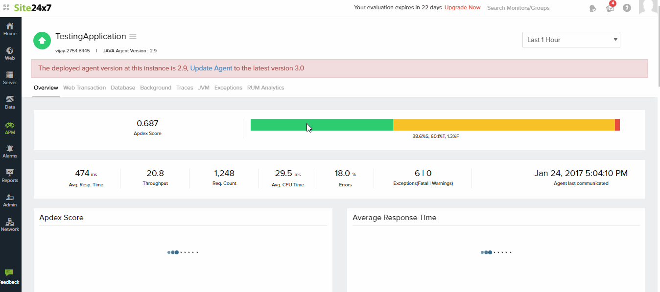Screen dimensions: 660x292
Task: Switch to the JVM tab
Action: (204, 88)
